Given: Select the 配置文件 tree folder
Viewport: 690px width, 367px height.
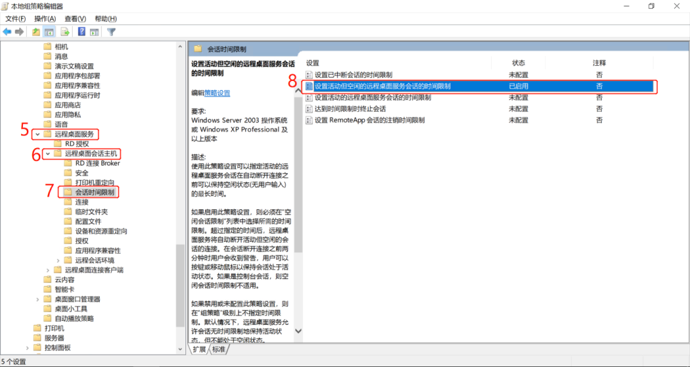Looking at the screenshot, I should pyautogui.click(x=88, y=221).
